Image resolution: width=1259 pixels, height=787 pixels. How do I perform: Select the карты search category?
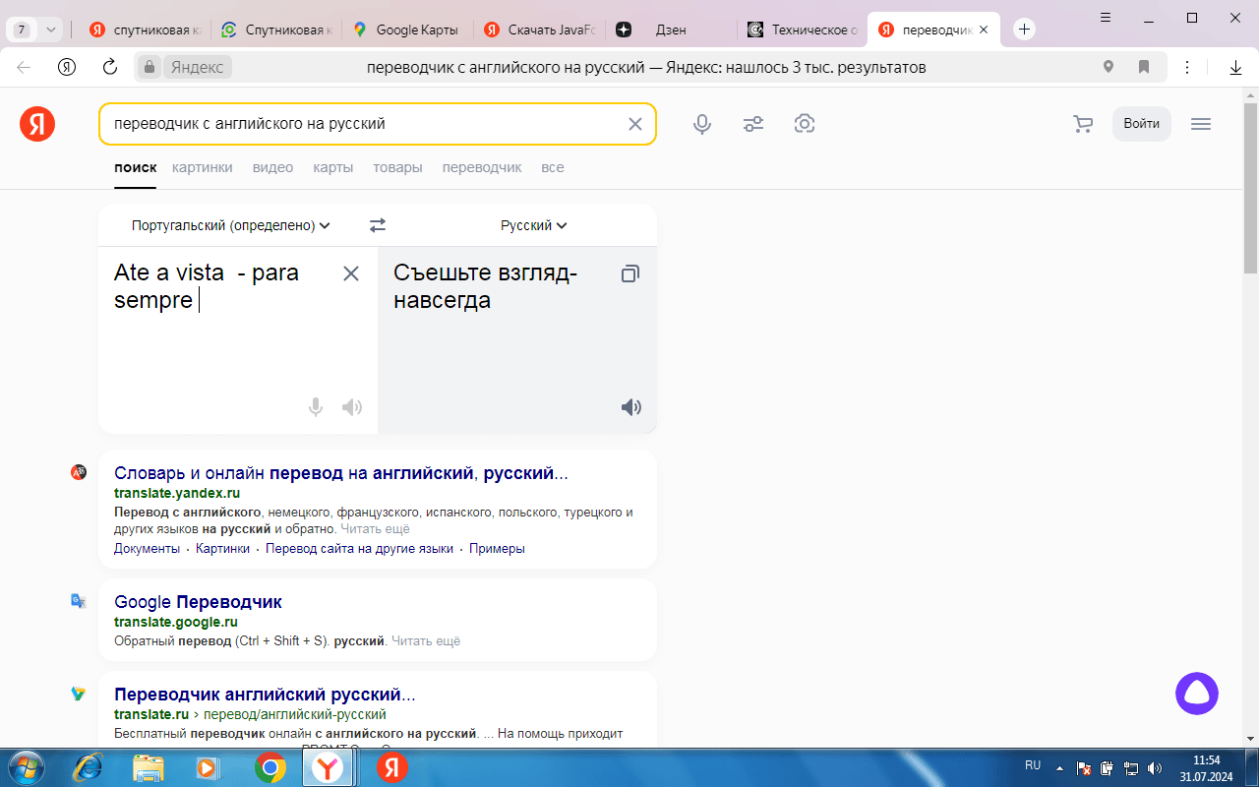tap(333, 167)
